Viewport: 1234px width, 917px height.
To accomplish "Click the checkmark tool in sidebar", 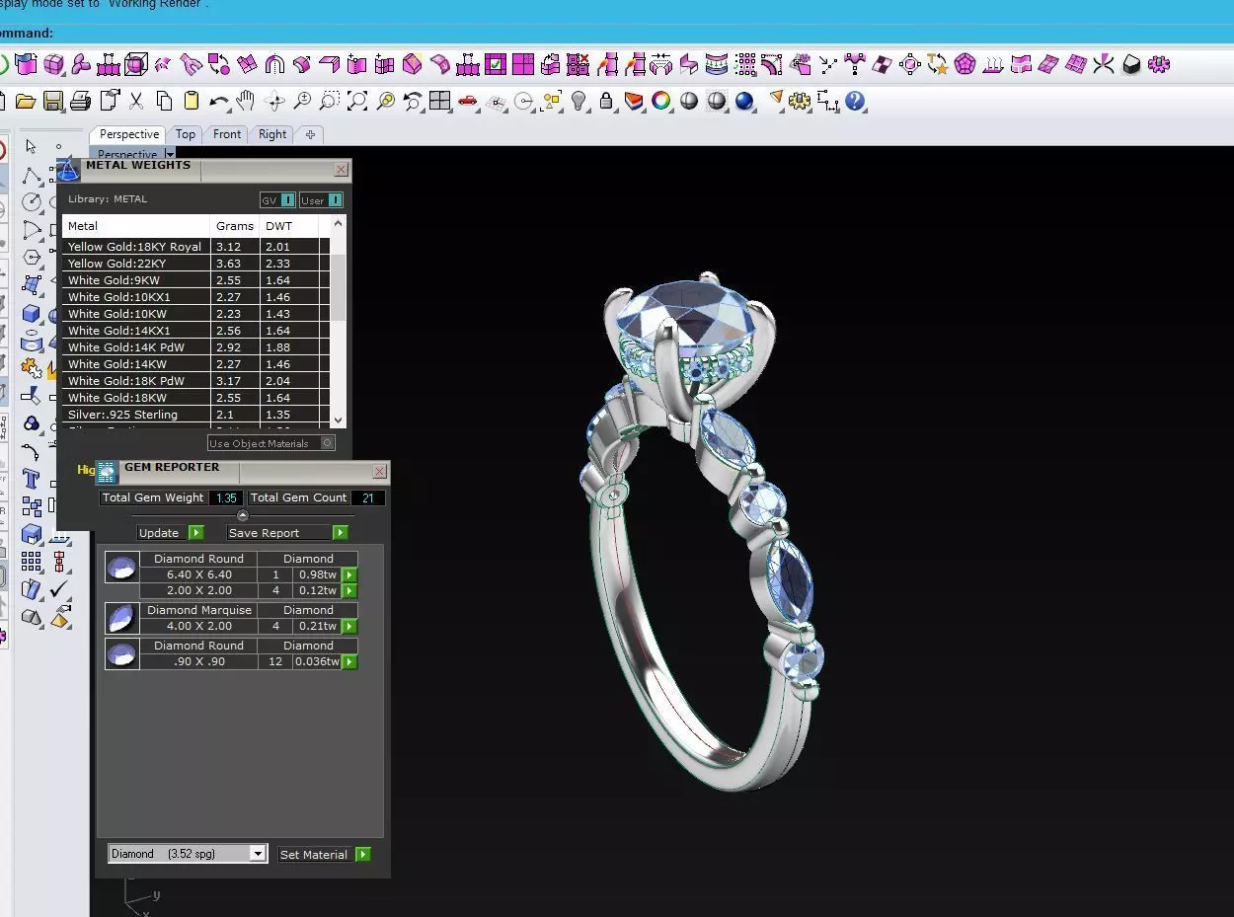I will (x=59, y=590).
